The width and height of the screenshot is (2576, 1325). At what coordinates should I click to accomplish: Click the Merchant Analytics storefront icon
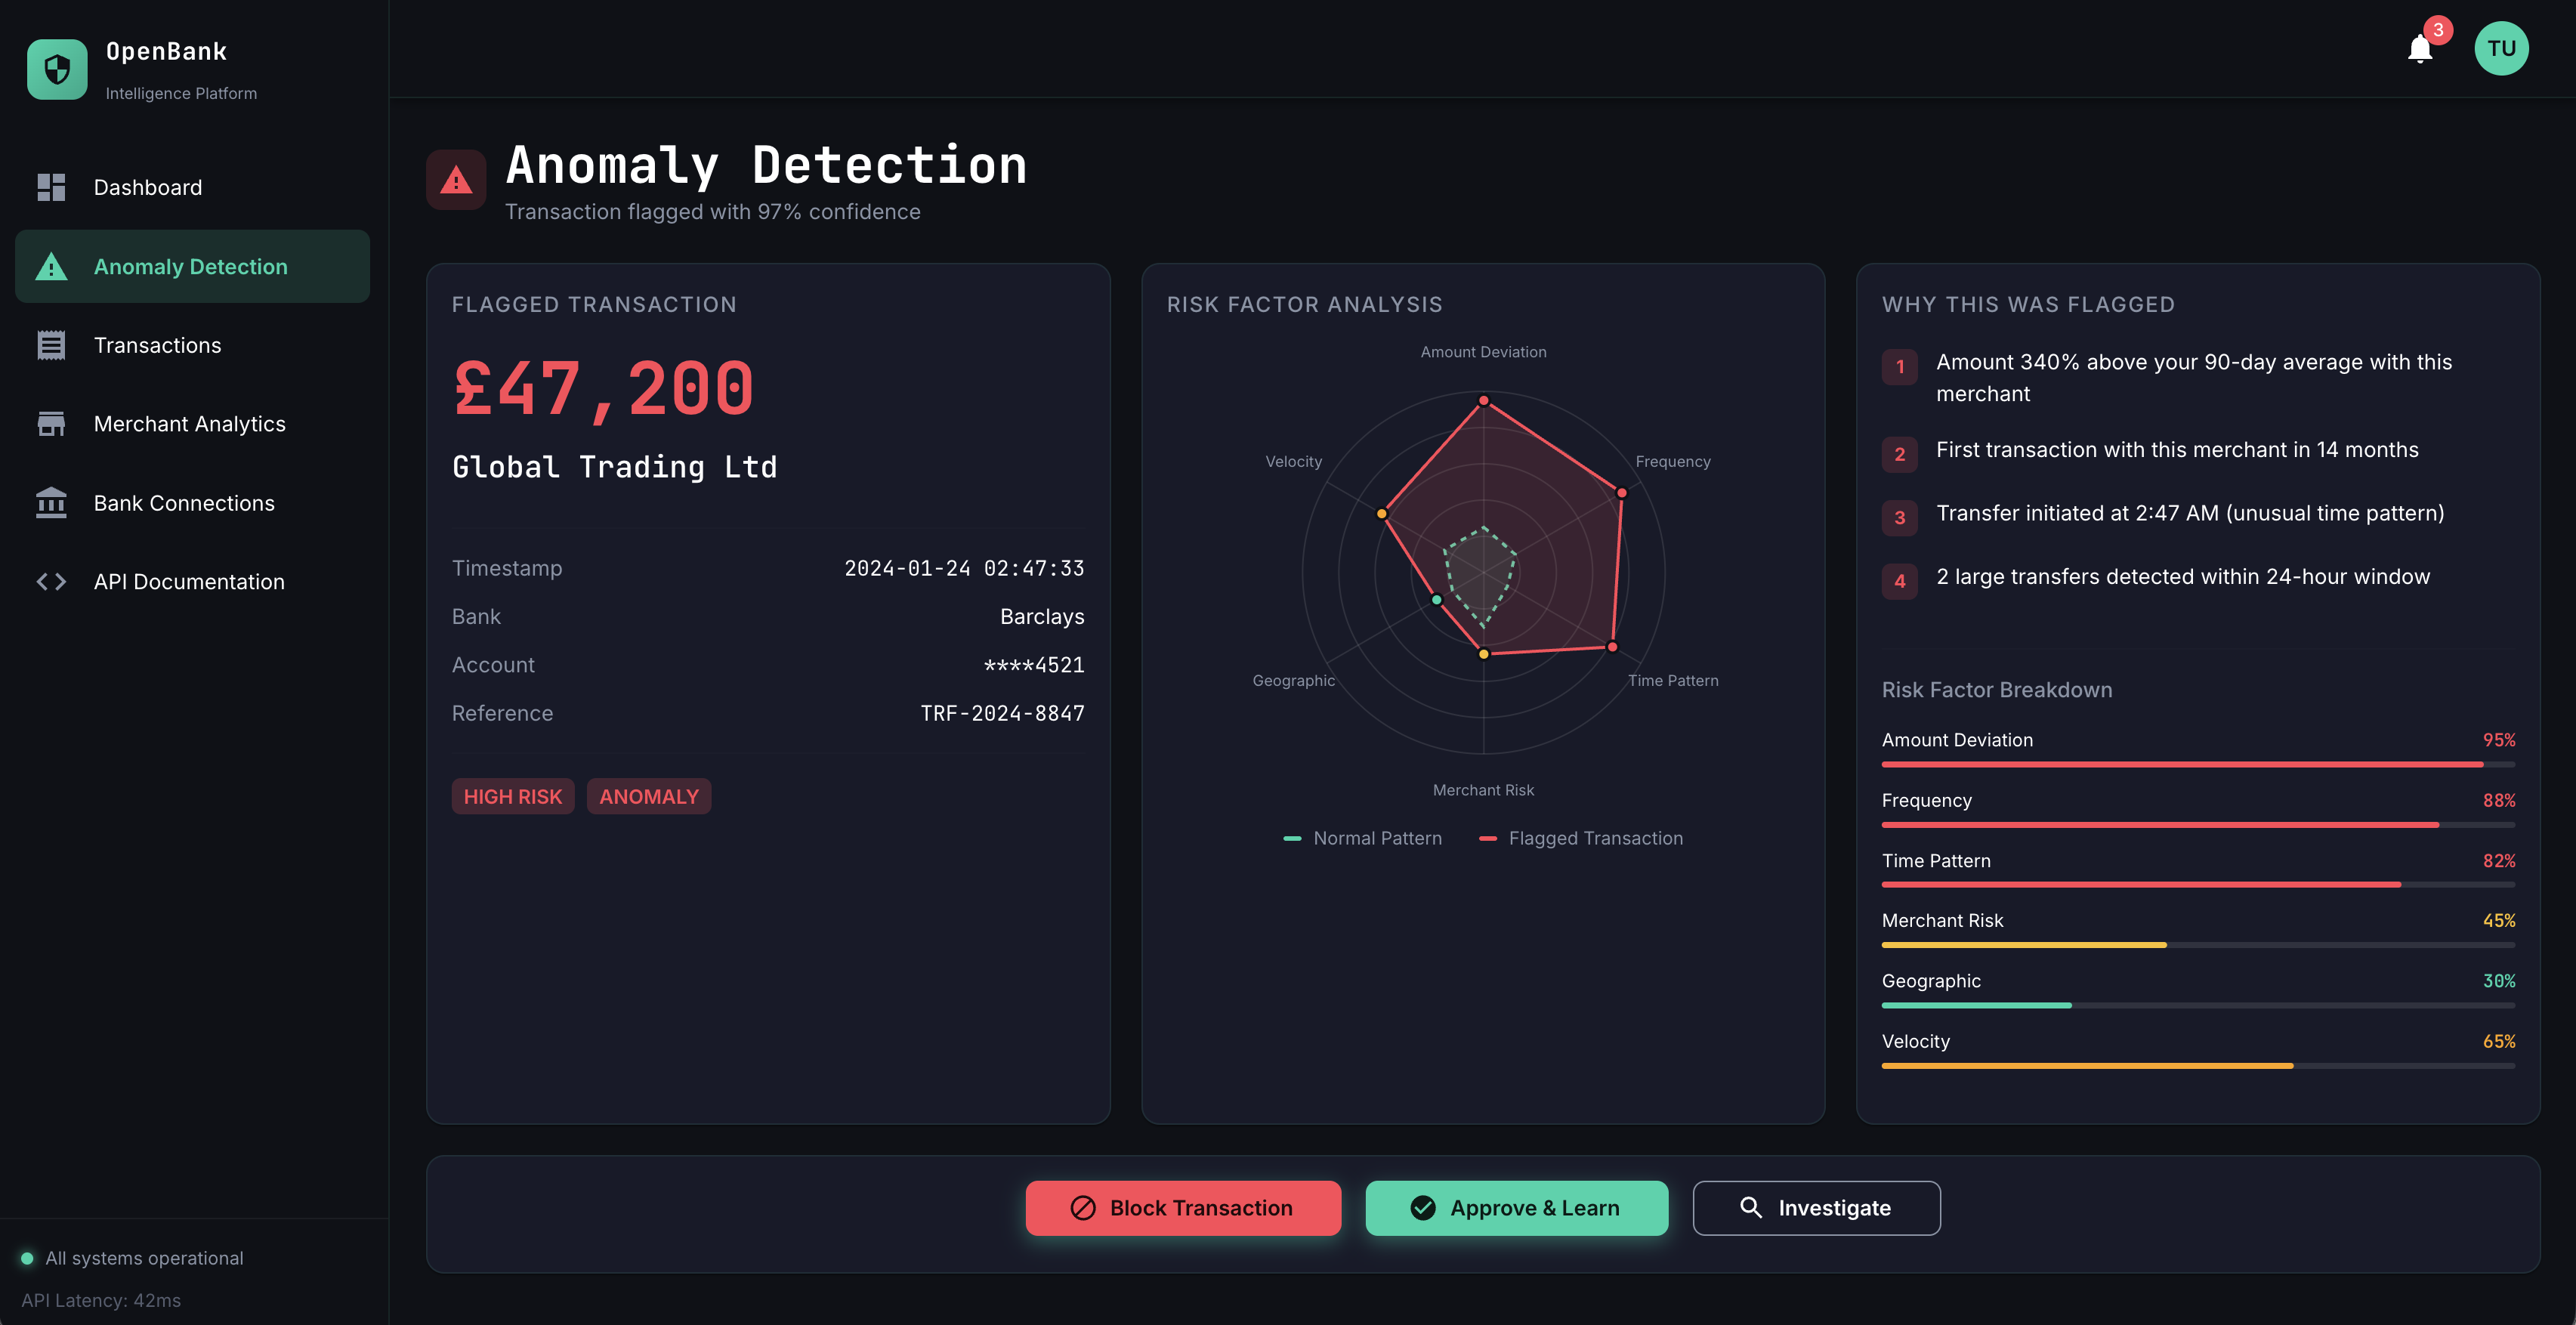[x=51, y=424]
